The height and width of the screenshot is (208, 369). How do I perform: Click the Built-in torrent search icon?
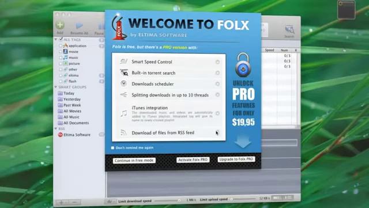point(124,73)
